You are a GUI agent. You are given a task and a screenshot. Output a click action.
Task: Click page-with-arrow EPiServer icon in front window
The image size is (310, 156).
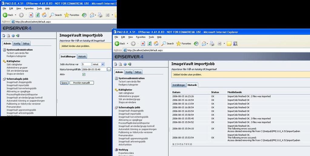click(116, 64)
